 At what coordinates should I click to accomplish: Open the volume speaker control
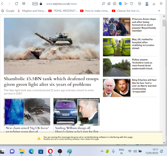135,151
